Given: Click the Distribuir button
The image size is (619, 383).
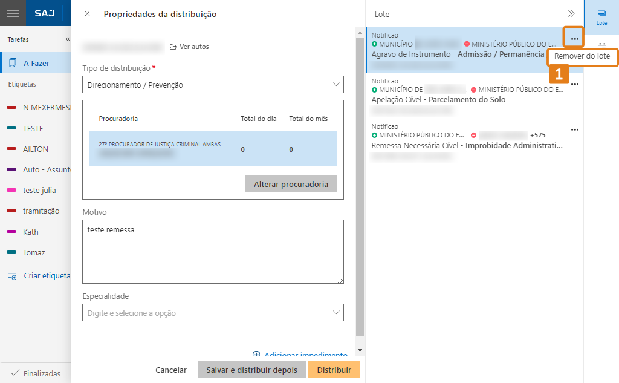Looking at the screenshot, I should pyautogui.click(x=334, y=370).
